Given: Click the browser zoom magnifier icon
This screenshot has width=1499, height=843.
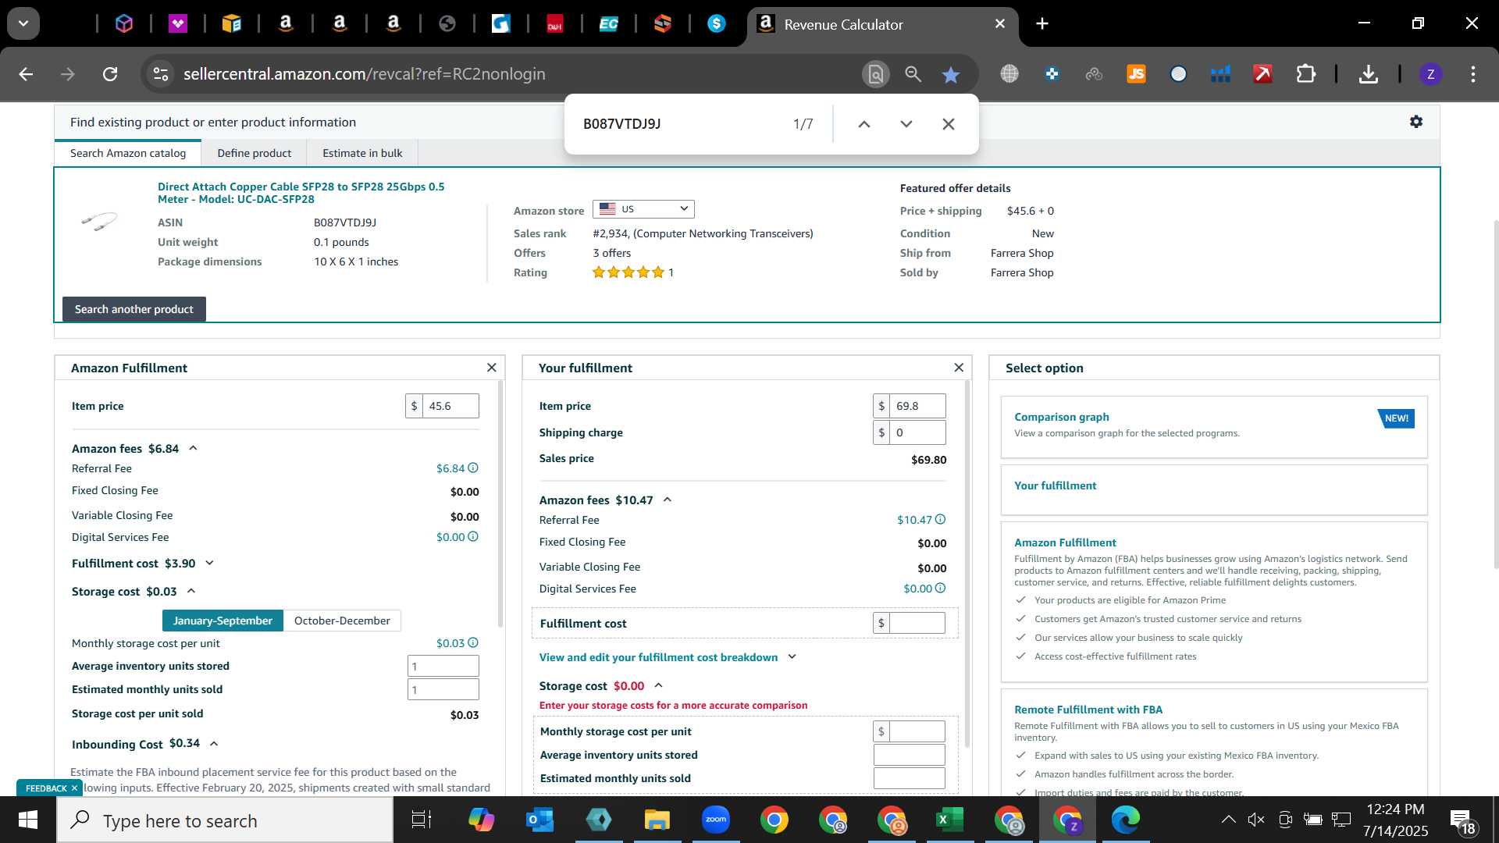Looking at the screenshot, I should coord(913,74).
